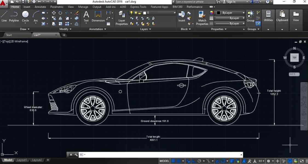This screenshot has width=308, height=164.
Task: Switch to the Annotate ribbon tab
Action: tap(40, 7)
